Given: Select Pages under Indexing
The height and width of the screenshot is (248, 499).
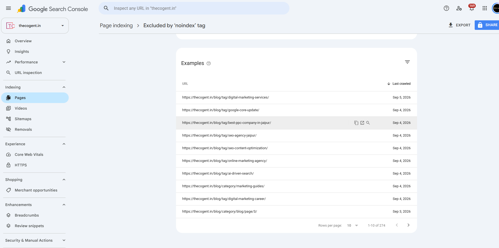Looking at the screenshot, I should click(35, 98).
